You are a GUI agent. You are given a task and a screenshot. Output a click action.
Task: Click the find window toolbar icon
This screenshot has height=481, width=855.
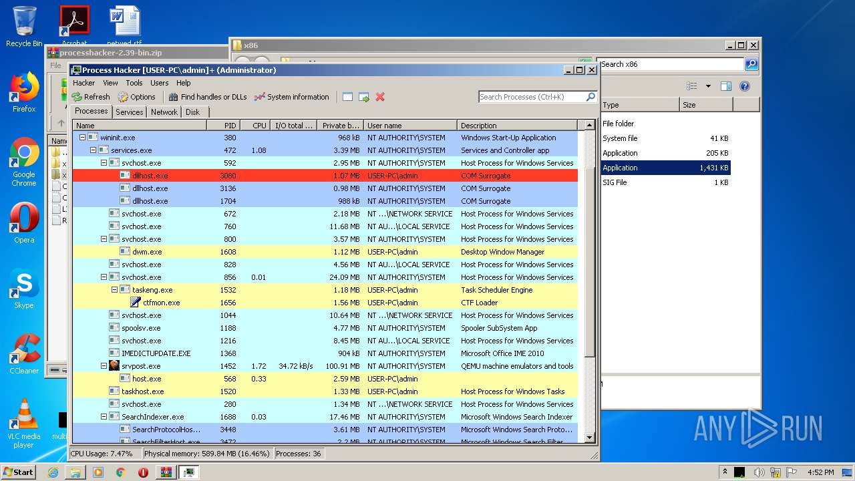pyautogui.click(x=347, y=97)
